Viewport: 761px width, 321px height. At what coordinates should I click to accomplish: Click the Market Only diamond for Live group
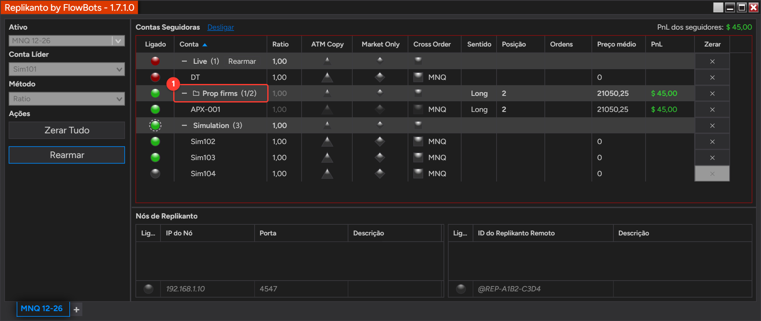[380, 60]
